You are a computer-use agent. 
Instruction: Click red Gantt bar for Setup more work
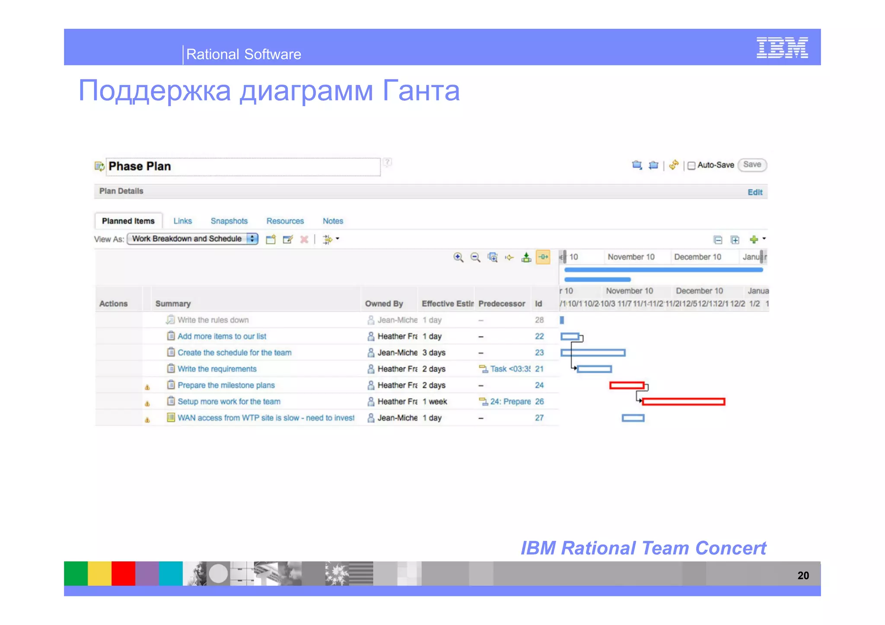pos(684,402)
